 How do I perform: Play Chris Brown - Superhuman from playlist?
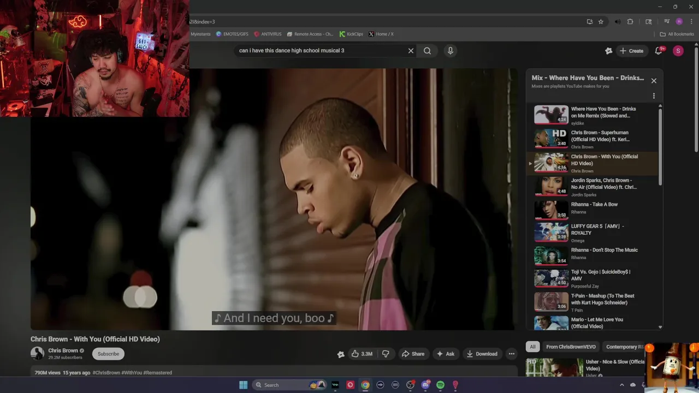tap(593, 139)
